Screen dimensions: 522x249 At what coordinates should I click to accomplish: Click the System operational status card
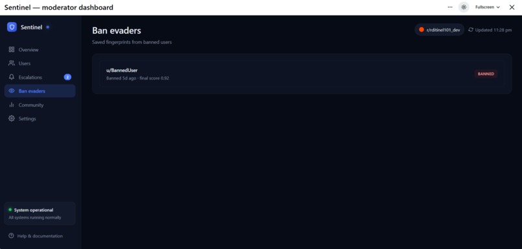(x=40, y=213)
